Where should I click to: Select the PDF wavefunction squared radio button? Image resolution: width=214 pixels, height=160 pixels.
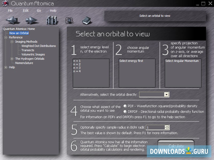click(125, 106)
